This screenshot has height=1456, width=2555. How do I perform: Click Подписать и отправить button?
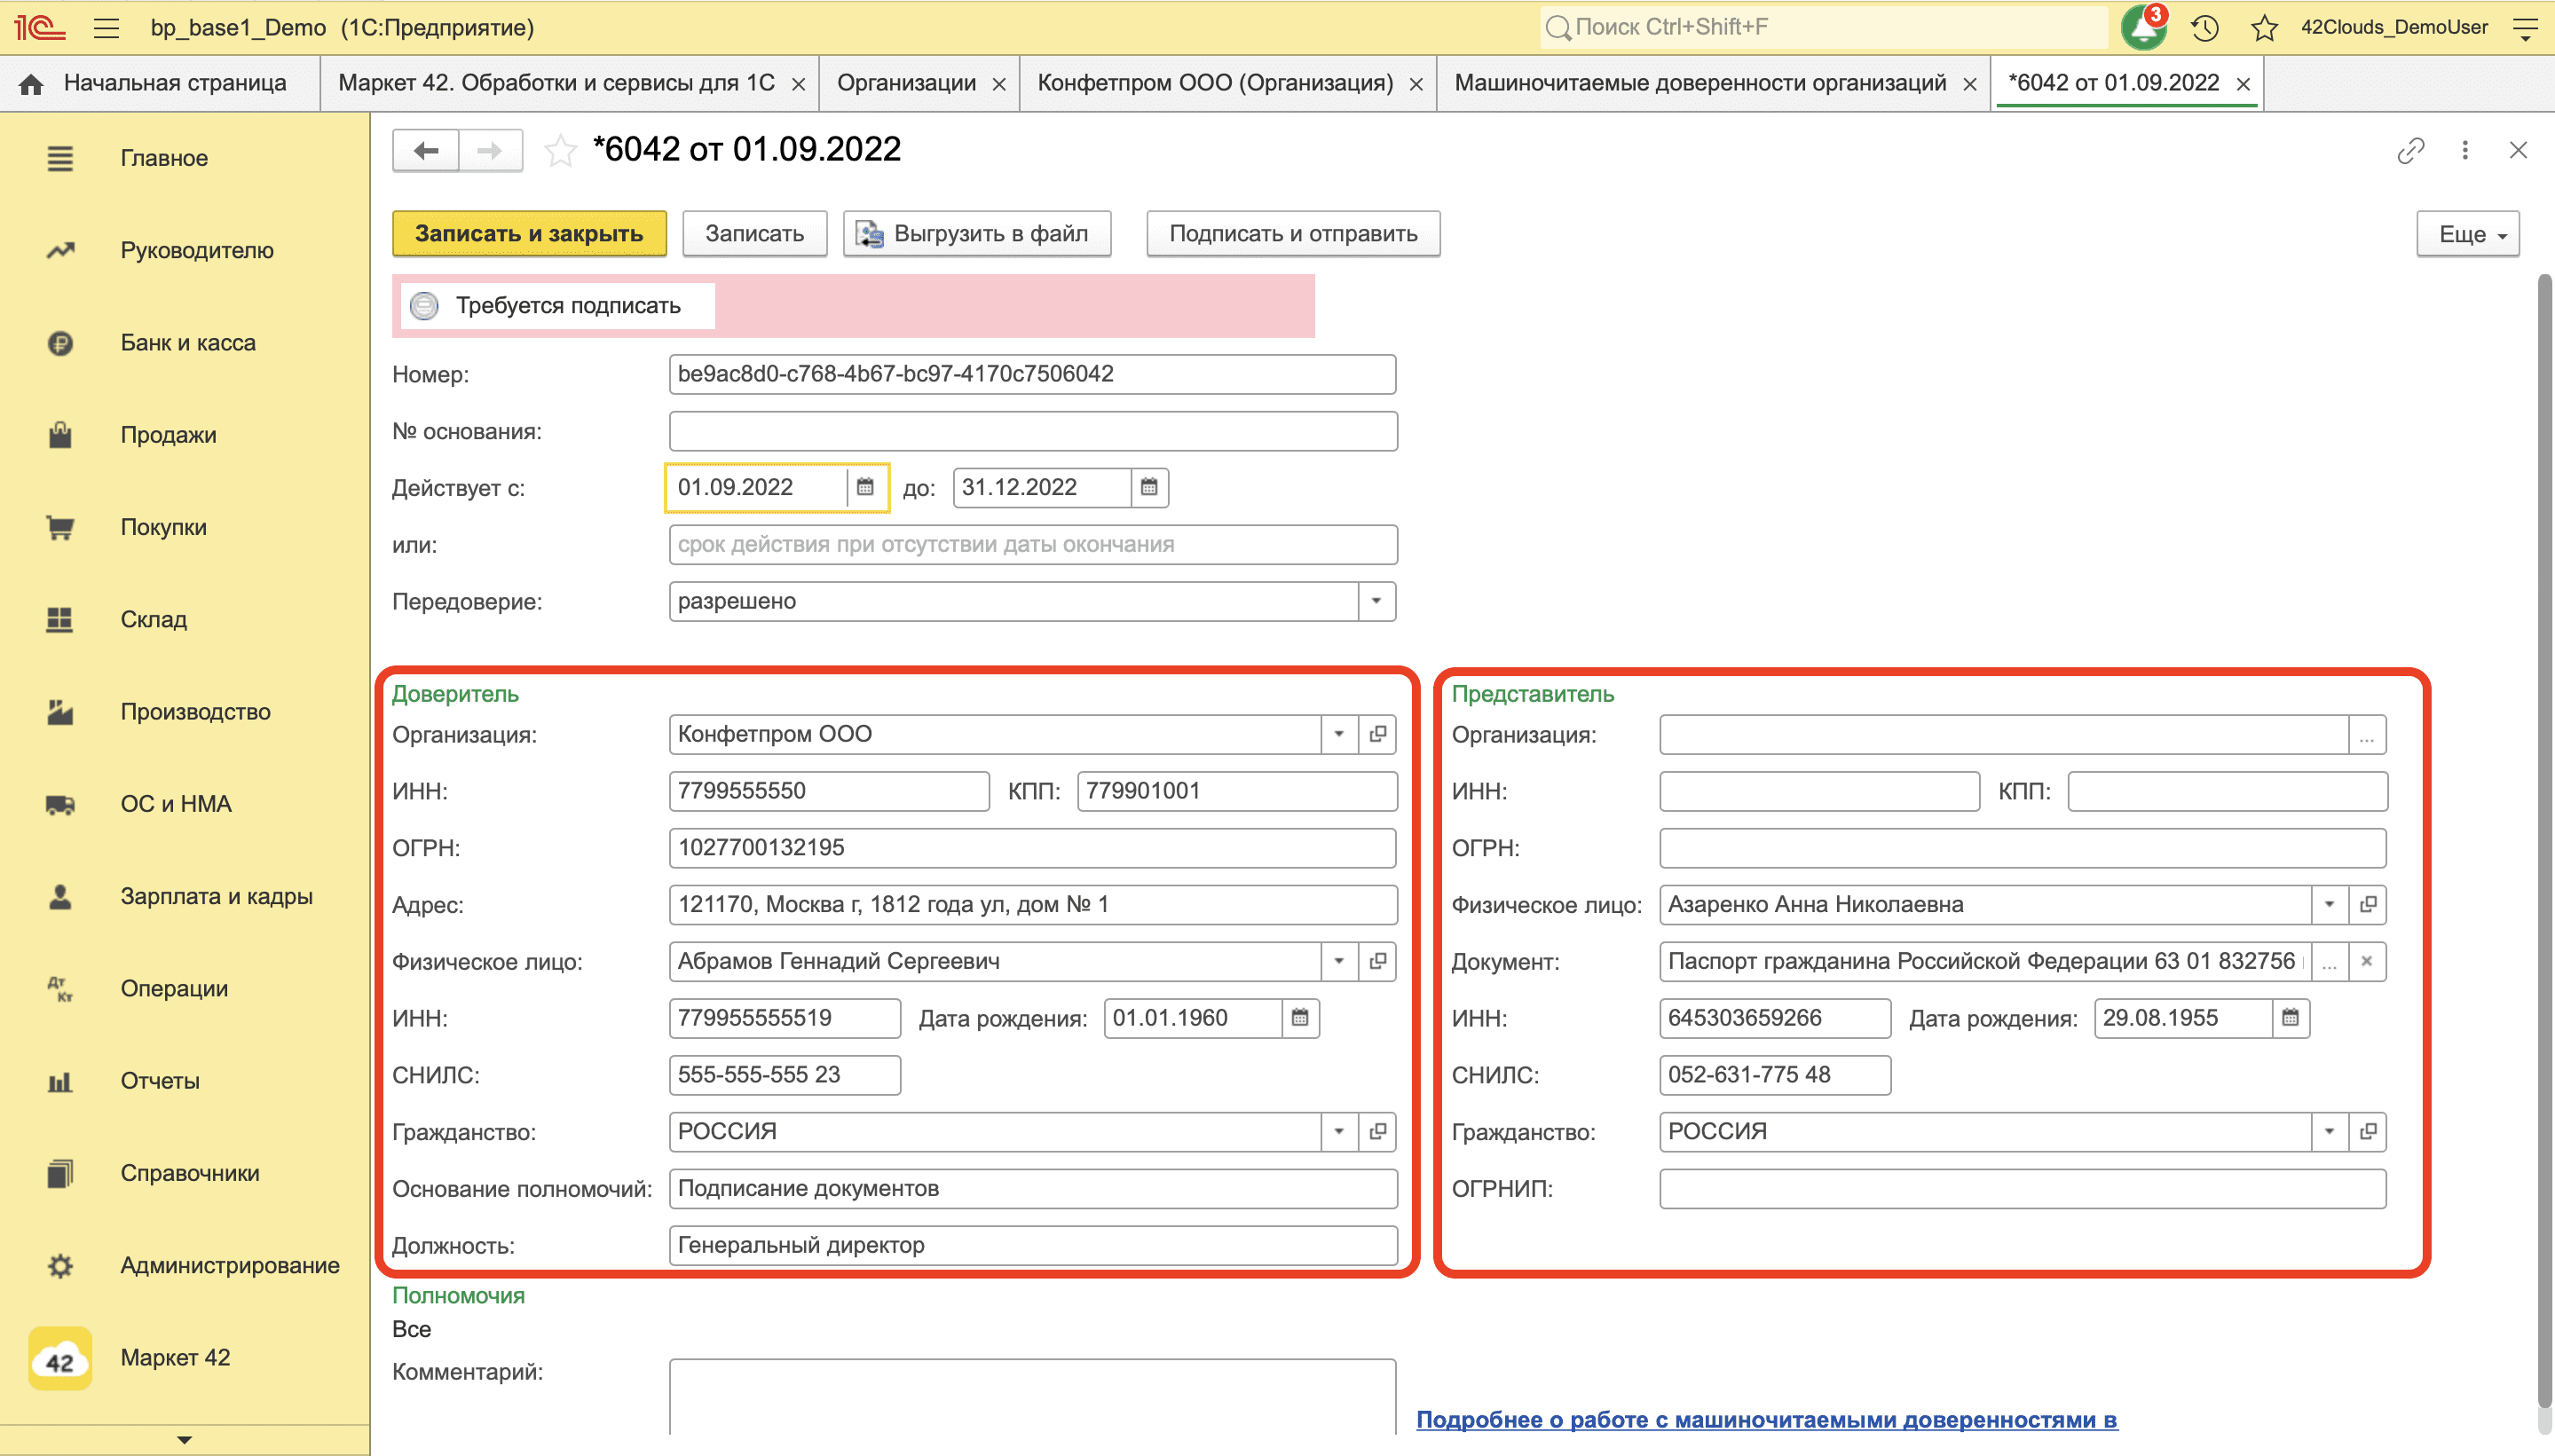coord(1293,234)
